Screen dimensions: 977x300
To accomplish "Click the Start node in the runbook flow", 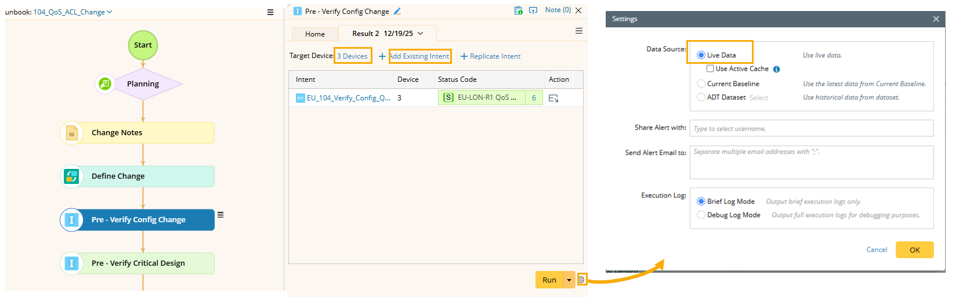I will (143, 45).
